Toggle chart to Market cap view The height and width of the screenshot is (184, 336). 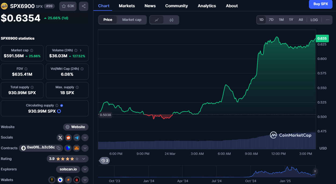(x=132, y=20)
